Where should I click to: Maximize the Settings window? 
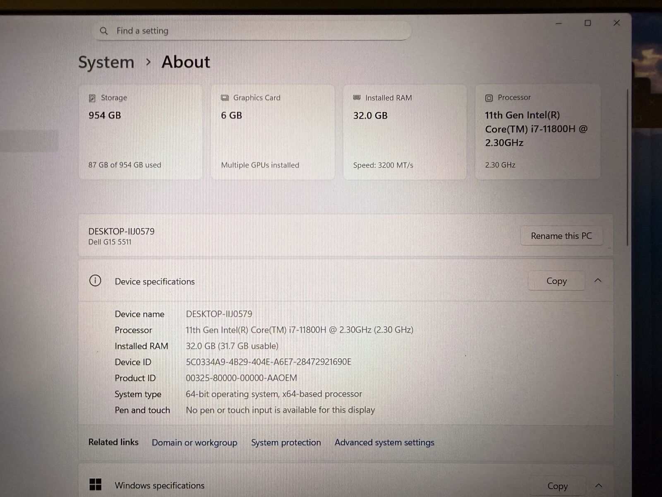588,23
